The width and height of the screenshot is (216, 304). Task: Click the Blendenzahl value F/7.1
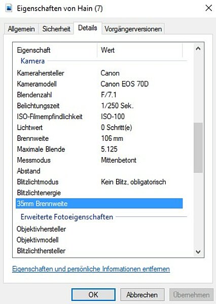click(109, 95)
